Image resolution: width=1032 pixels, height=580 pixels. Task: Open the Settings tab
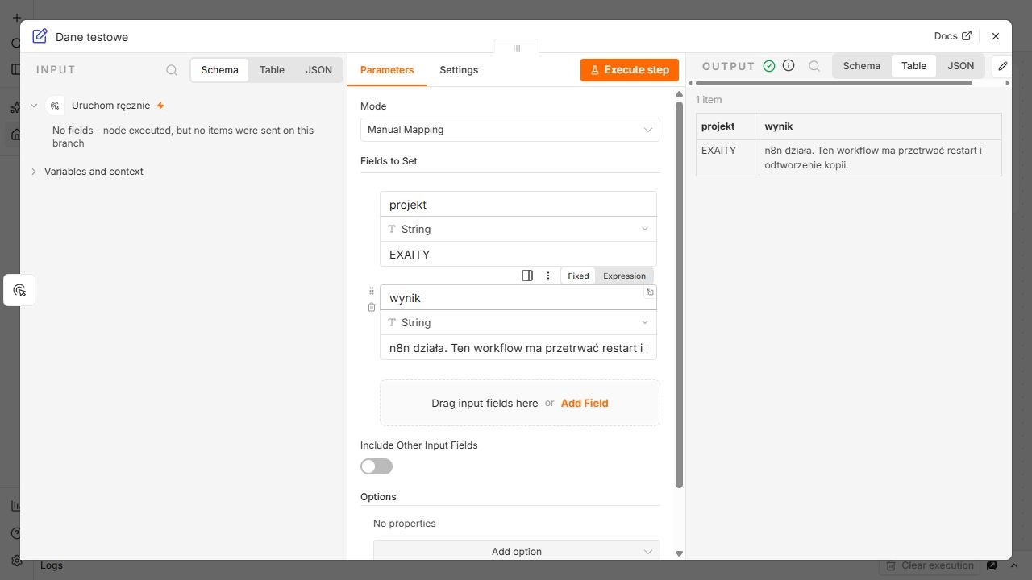(x=459, y=70)
